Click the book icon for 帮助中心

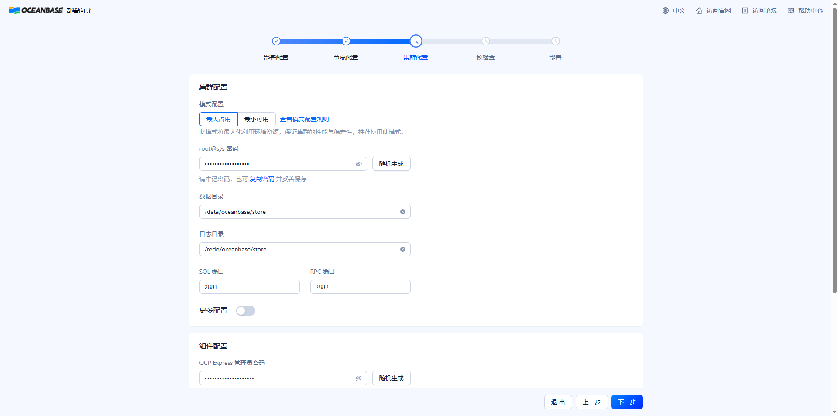pos(791,10)
